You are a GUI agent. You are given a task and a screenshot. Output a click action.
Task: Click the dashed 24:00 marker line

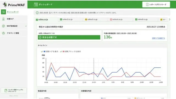(94, 69)
